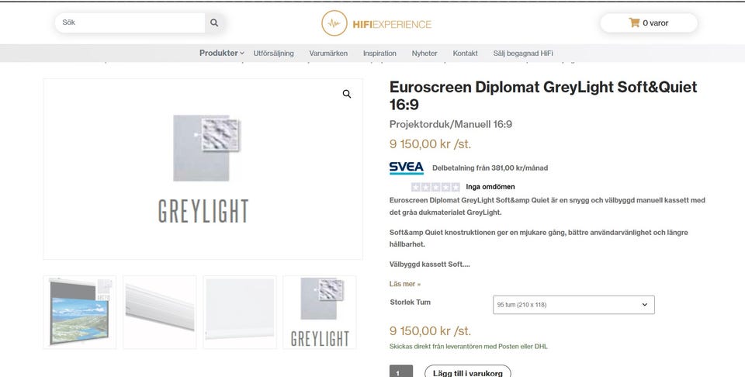Open the Inspiration menu item
This screenshot has height=377, width=745.
click(x=379, y=54)
